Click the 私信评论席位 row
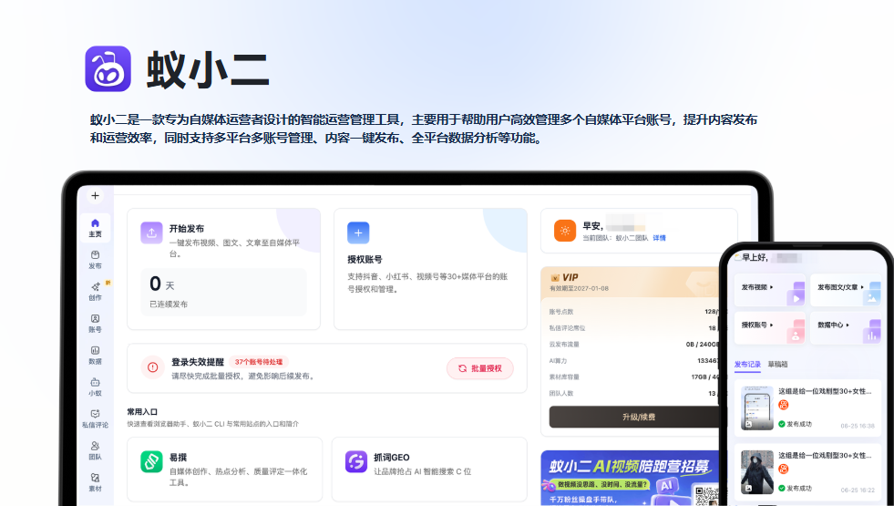Screen dimensions: 894x506 pos(633,328)
